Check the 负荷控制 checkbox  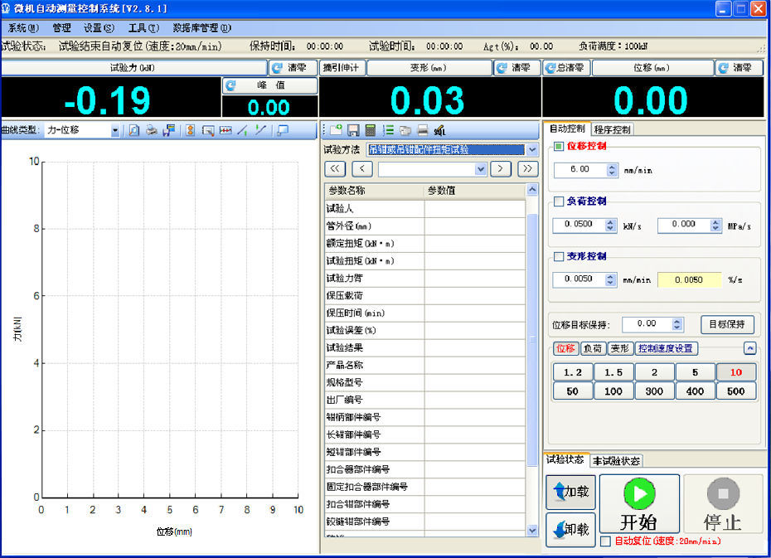559,201
